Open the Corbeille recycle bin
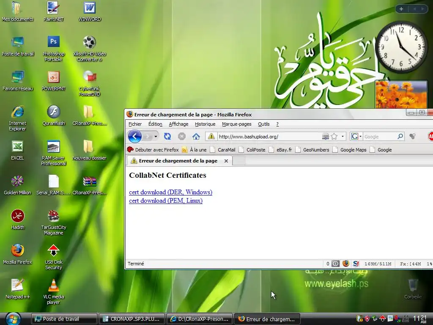Screen dimensions: 433x325 click(413, 289)
